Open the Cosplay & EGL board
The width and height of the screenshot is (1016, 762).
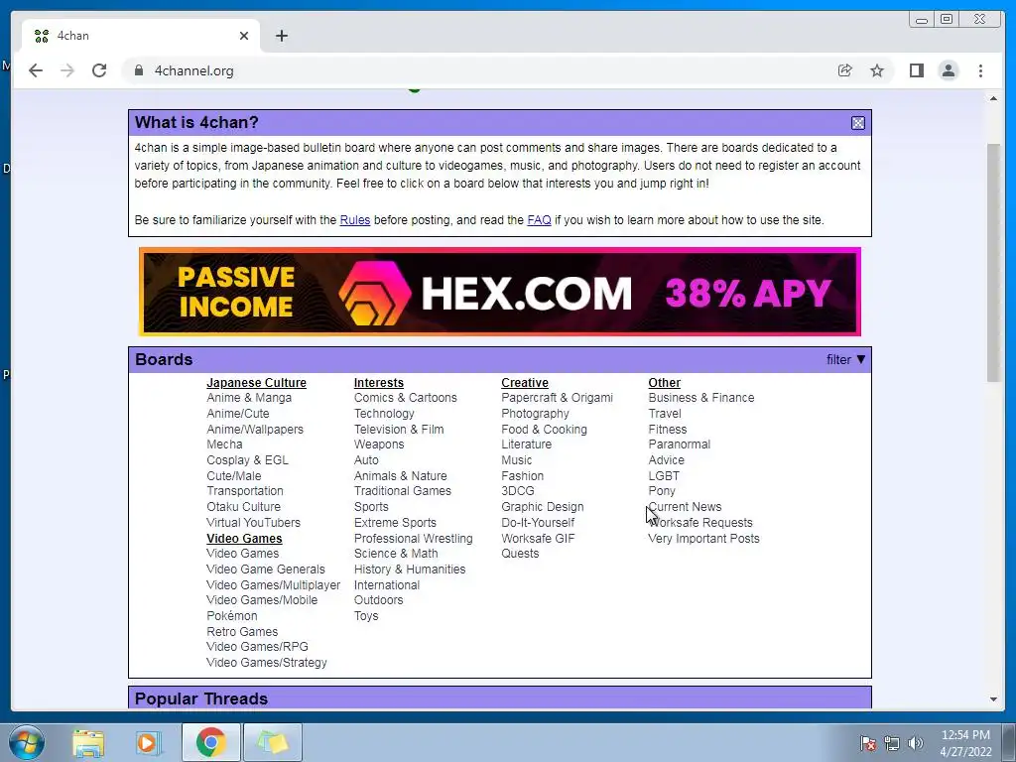pos(247,460)
